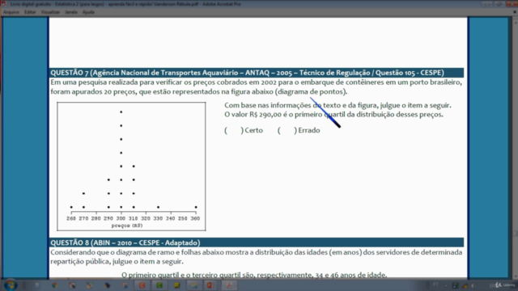Open the yellow notes taskbar icon
518x291 pixels.
177,285
